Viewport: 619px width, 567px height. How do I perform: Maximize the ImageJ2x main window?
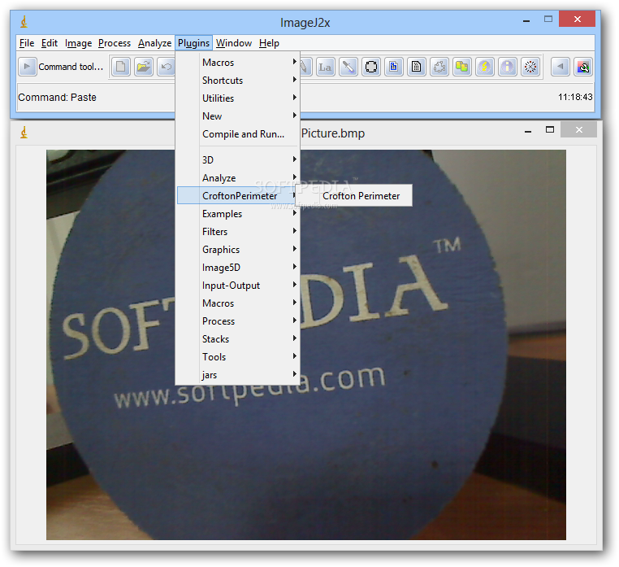(x=548, y=19)
